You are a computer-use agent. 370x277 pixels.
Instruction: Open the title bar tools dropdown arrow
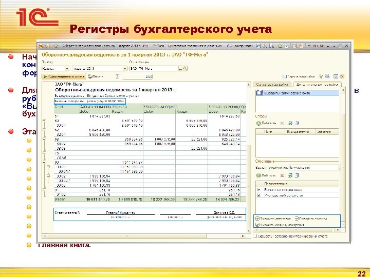pos(328,46)
